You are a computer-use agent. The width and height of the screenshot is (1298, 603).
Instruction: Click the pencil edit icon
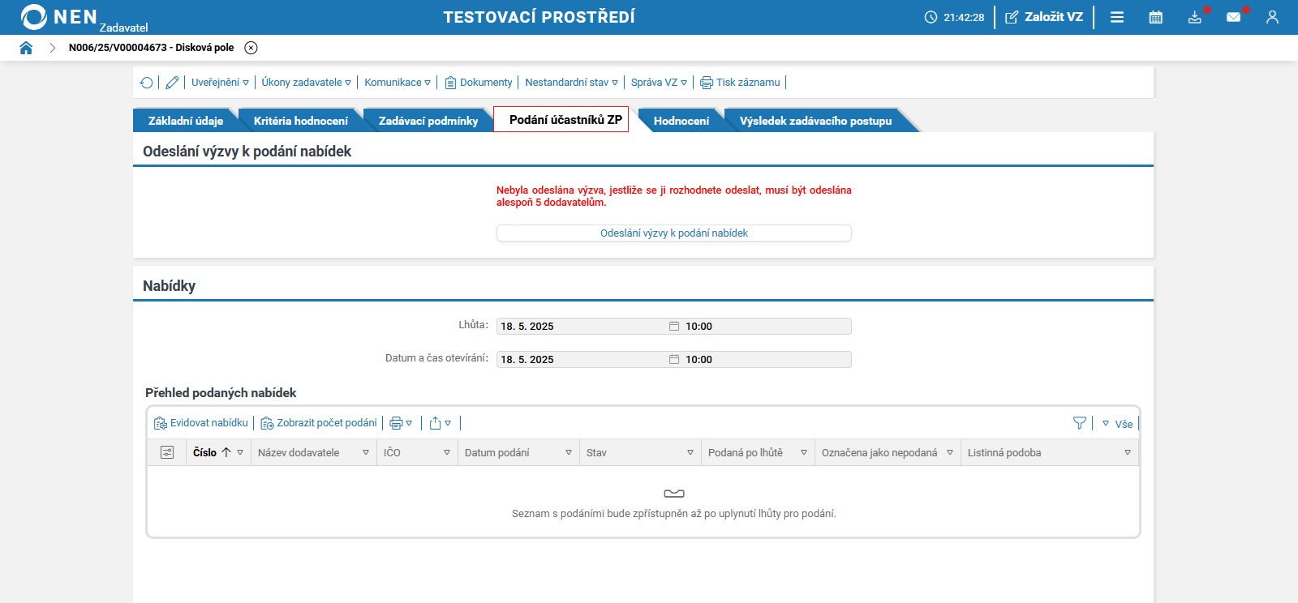tap(172, 83)
